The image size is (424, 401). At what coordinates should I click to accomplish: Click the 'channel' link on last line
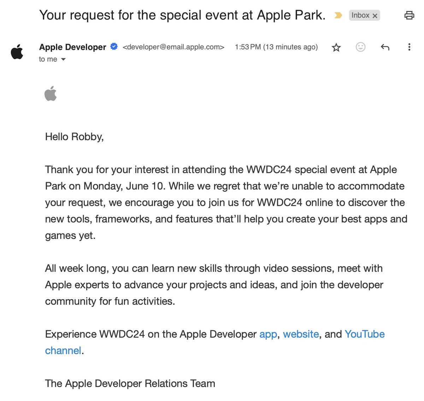[63, 350]
